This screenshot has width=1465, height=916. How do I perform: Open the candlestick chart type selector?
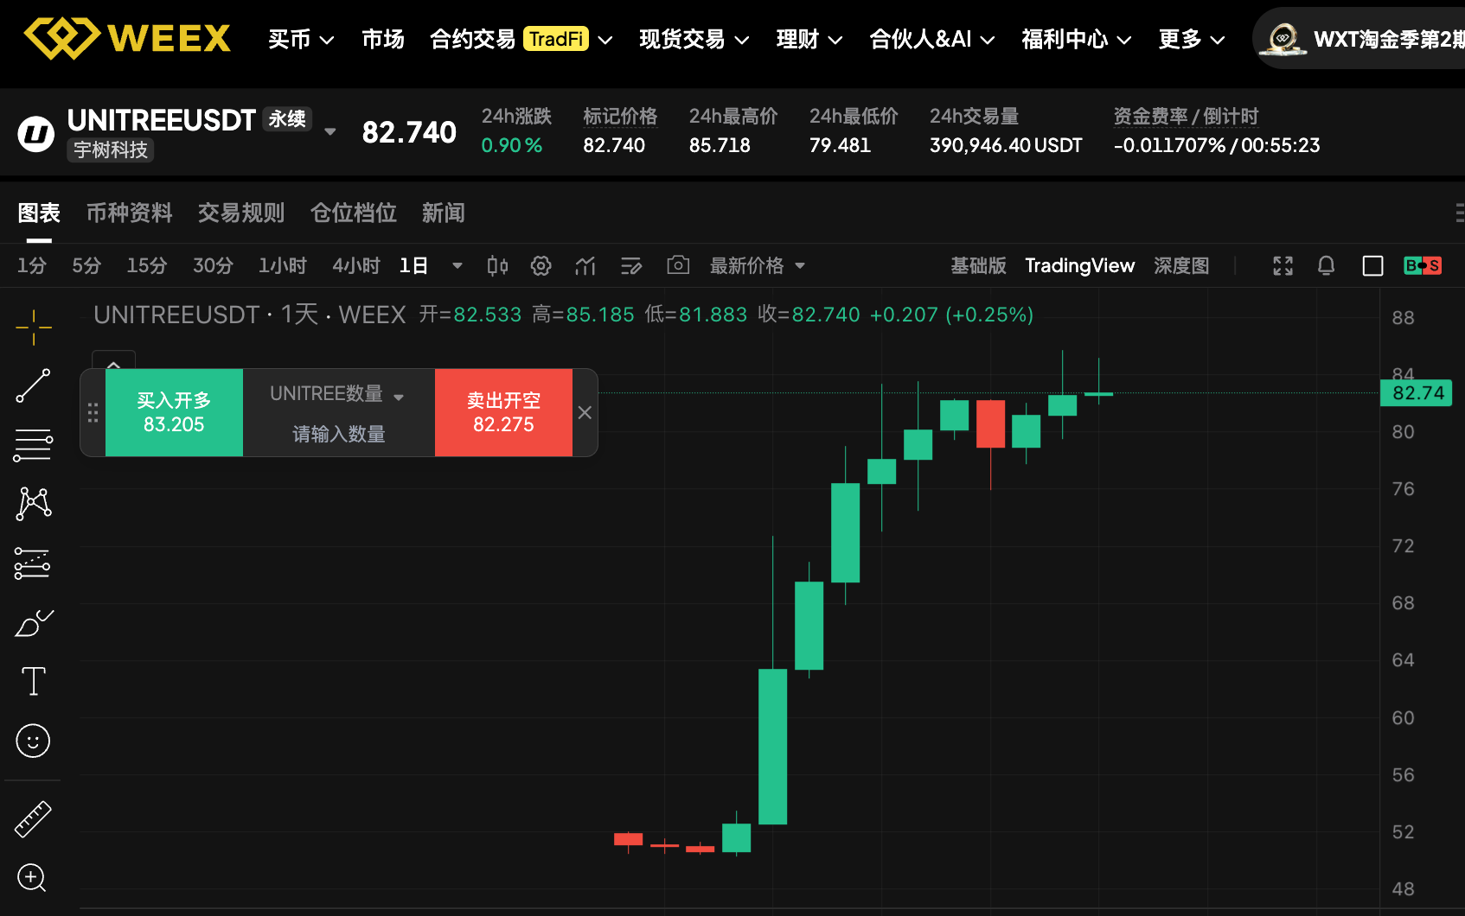(x=497, y=265)
